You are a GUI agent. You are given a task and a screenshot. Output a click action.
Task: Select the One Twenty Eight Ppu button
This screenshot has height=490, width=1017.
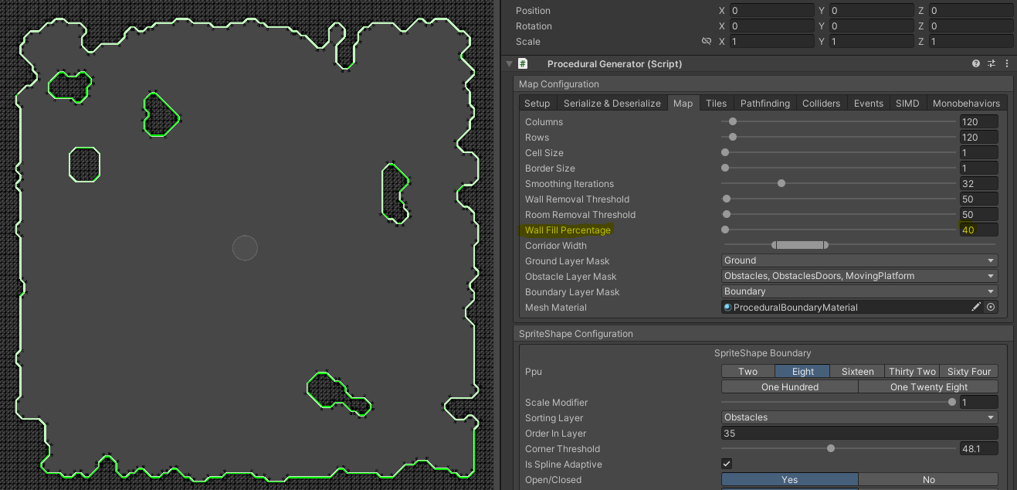[928, 386]
